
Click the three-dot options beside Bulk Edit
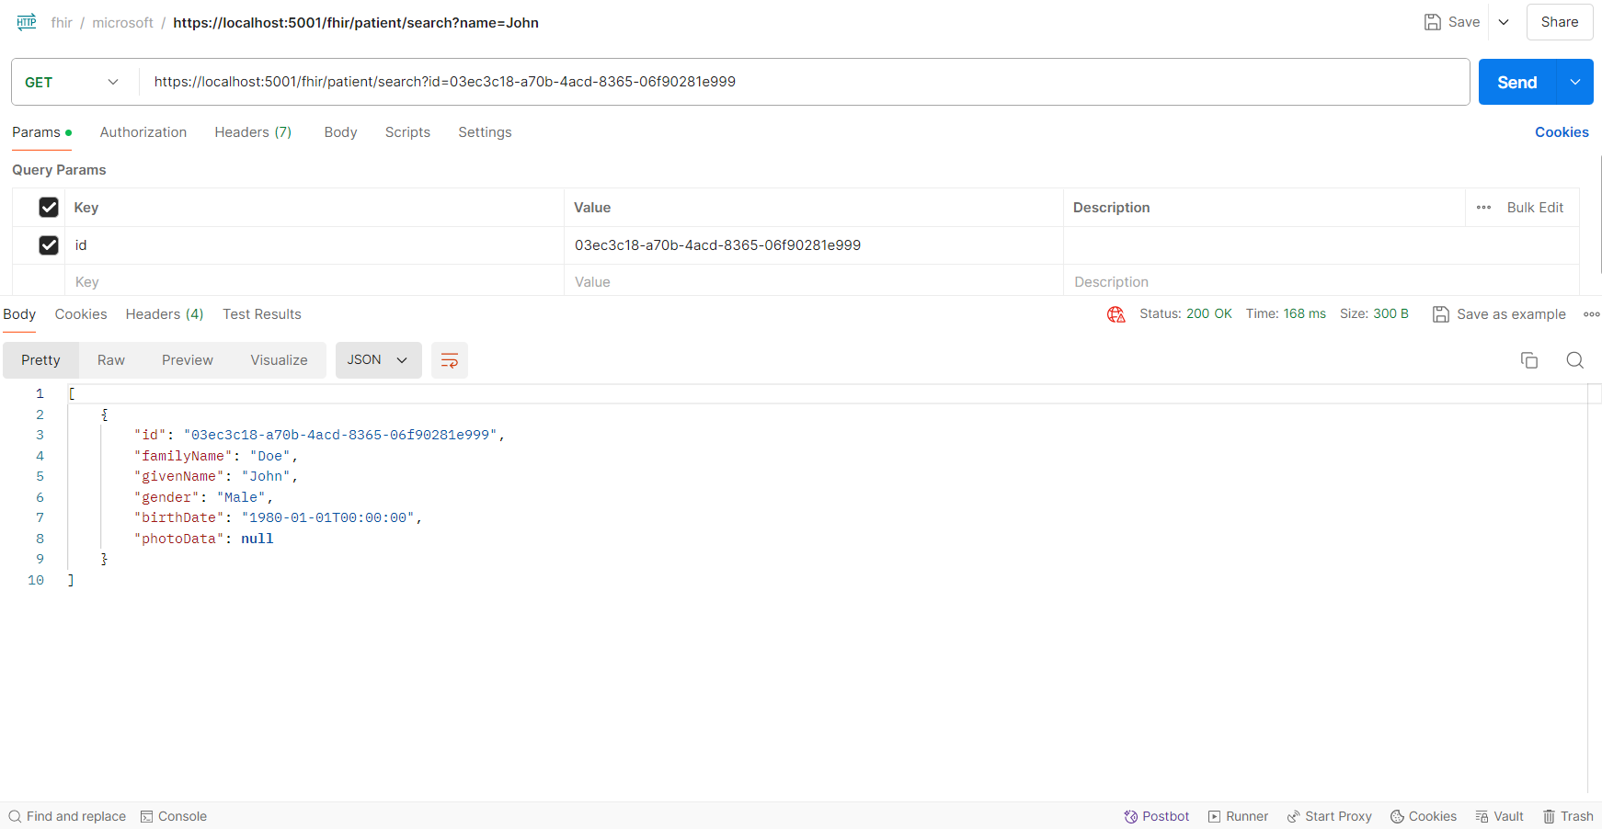click(1483, 208)
